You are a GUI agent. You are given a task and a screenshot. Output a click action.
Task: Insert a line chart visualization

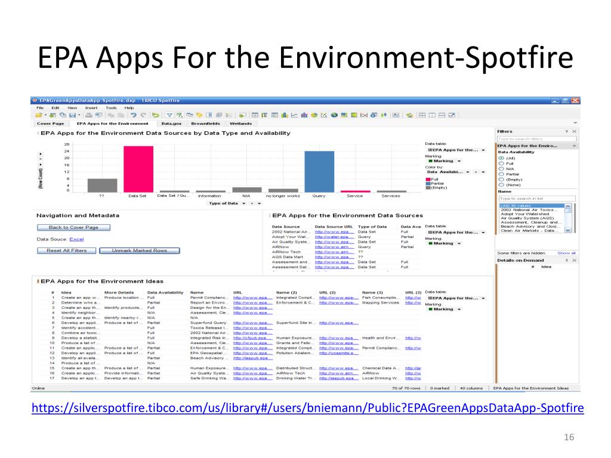pyautogui.click(x=294, y=115)
